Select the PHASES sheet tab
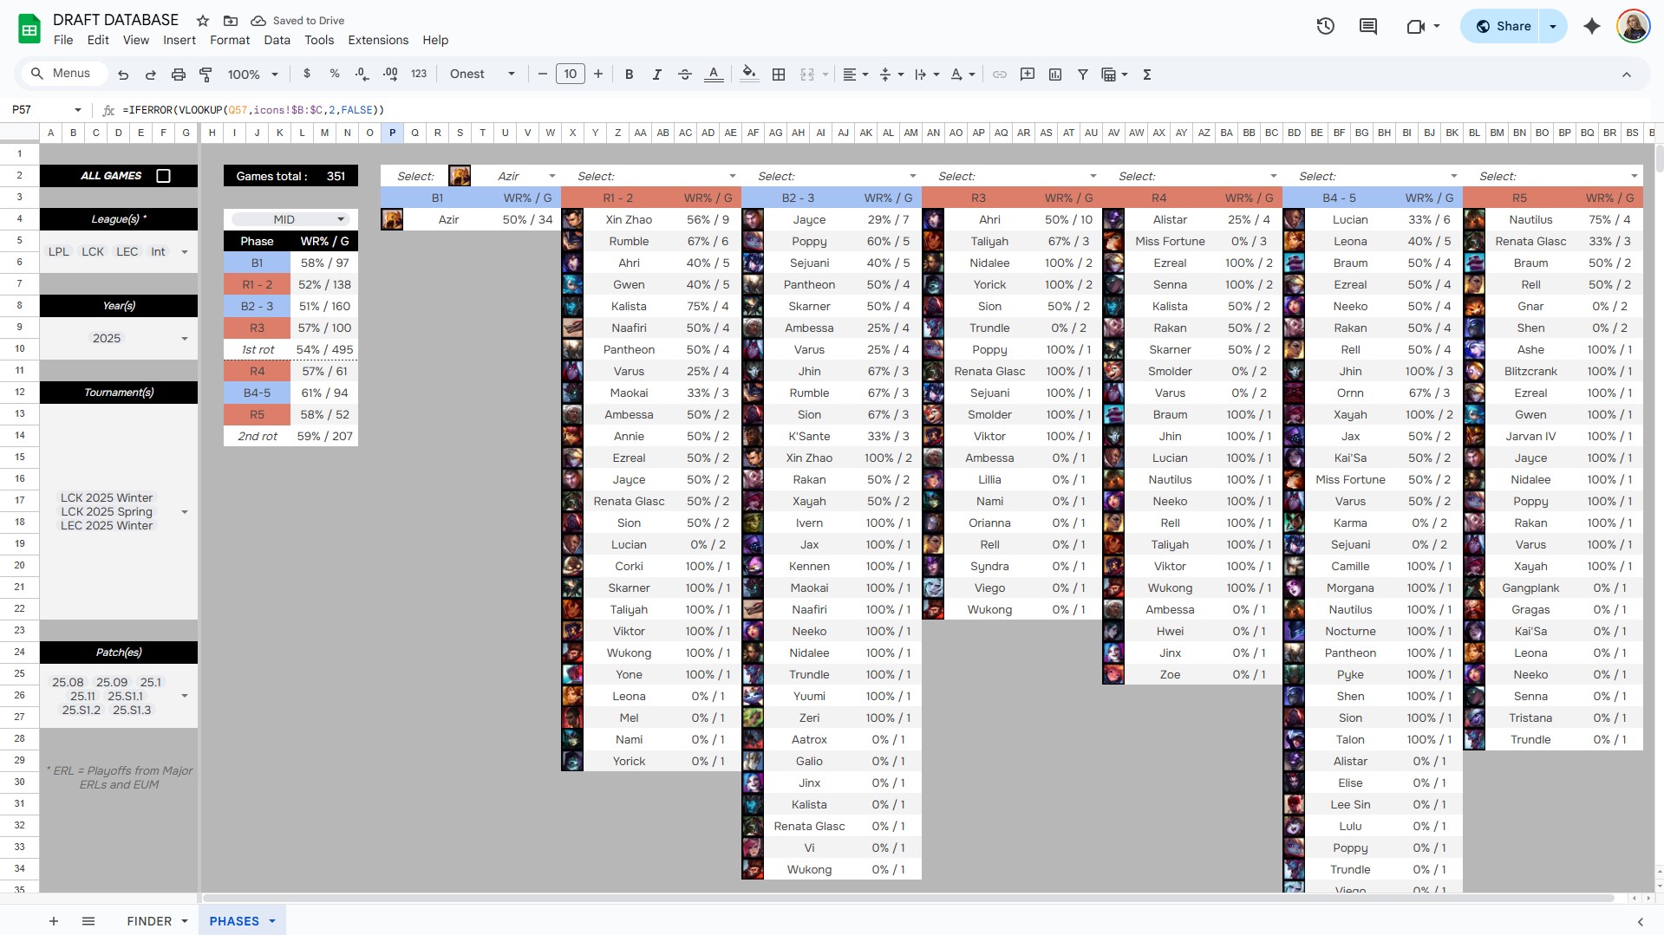Viewport: 1664px width, 935px height. (x=234, y=921)
